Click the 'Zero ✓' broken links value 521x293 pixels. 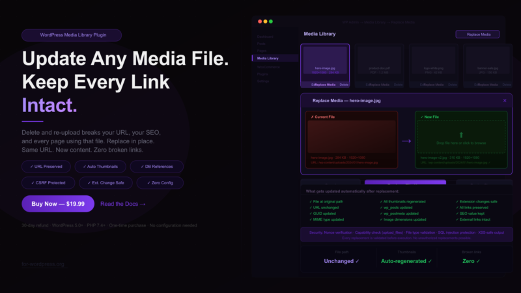(471, 261)
